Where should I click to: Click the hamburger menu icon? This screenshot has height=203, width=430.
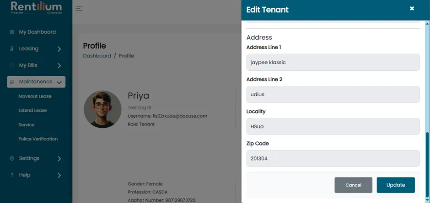[79, 9]
